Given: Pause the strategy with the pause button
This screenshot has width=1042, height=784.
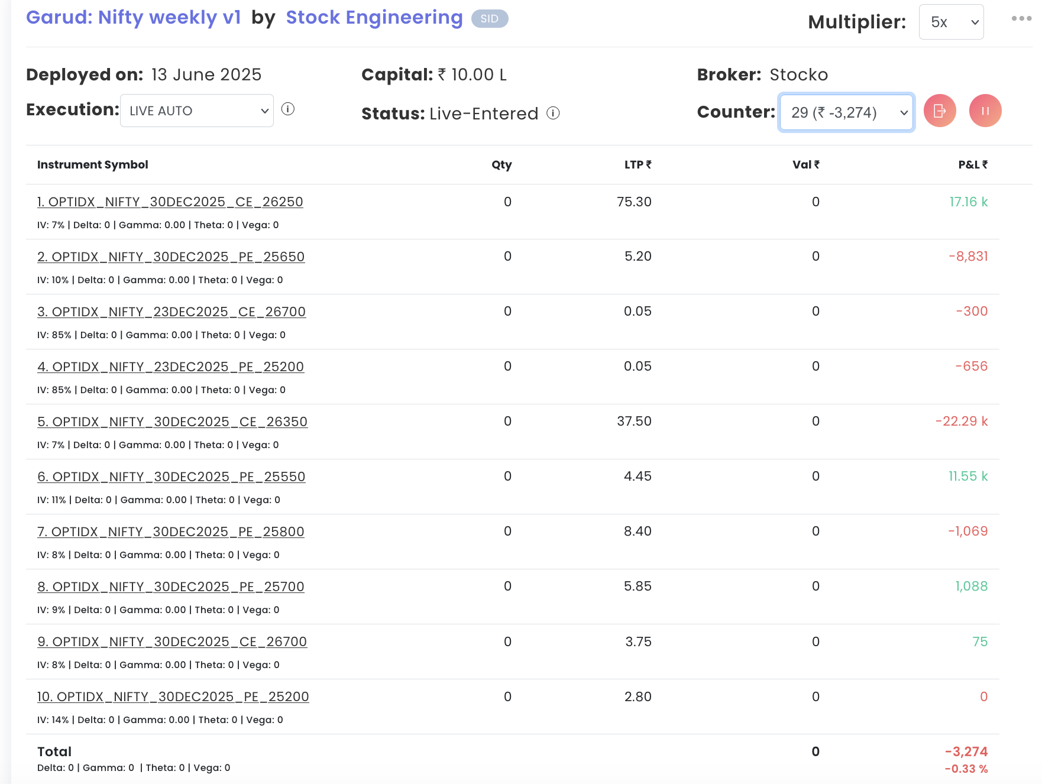Looking at the screenshot, I should click(x=985, y=111).
